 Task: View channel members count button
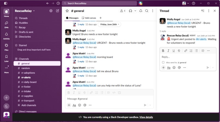[123, 11]
